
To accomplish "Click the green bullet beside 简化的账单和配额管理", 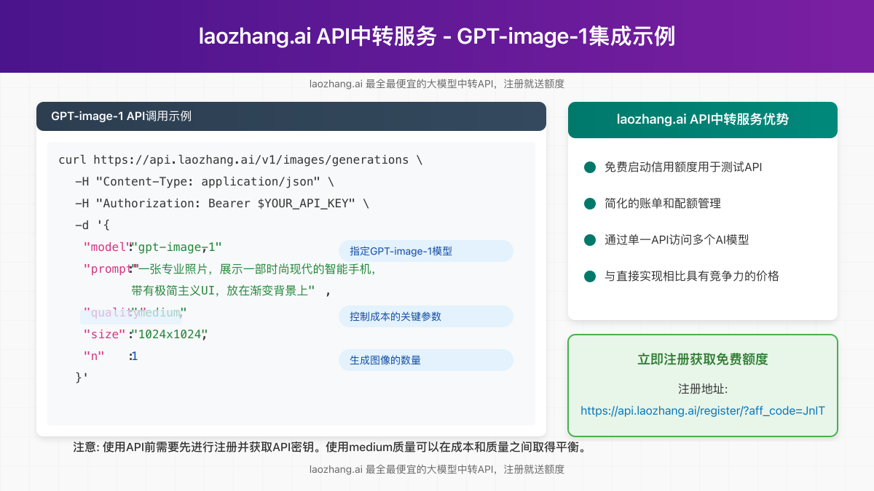I will click(590, 204).
